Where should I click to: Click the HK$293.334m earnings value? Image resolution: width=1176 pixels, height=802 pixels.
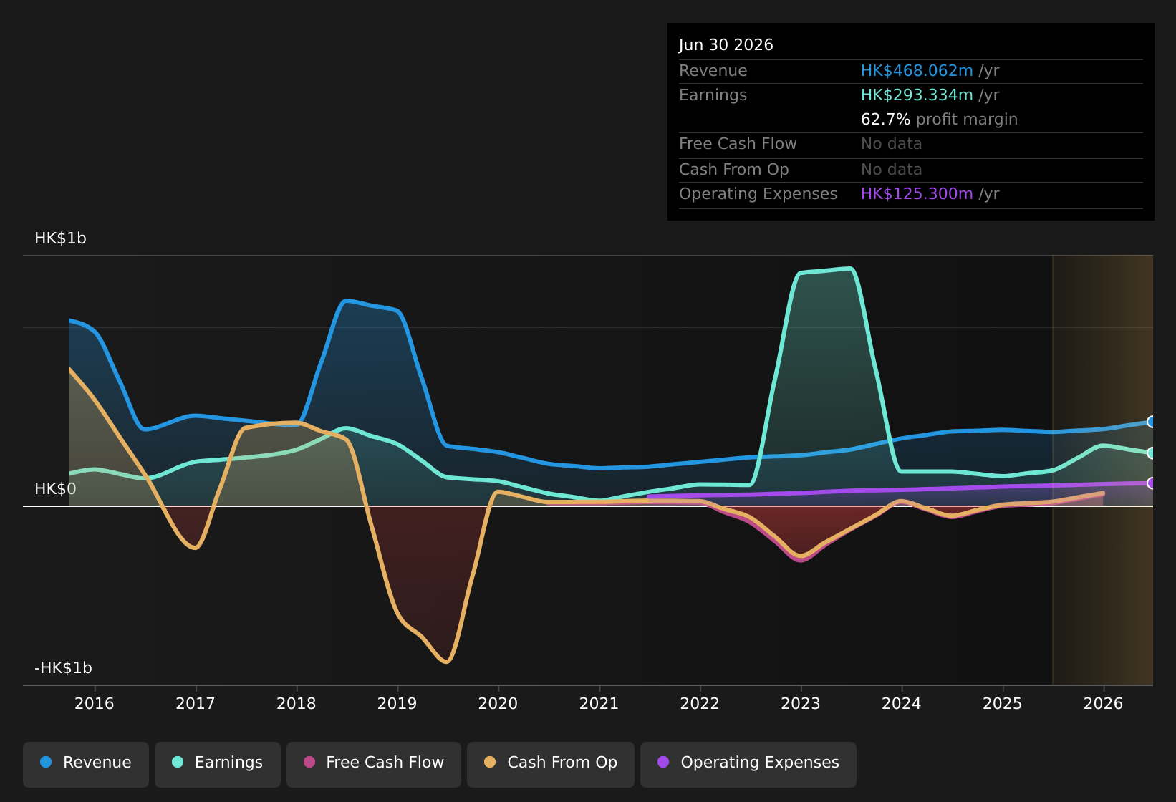tap(917, 95)
